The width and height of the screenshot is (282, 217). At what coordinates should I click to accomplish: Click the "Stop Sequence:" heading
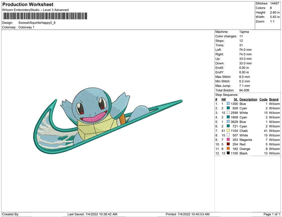[227, 95]
